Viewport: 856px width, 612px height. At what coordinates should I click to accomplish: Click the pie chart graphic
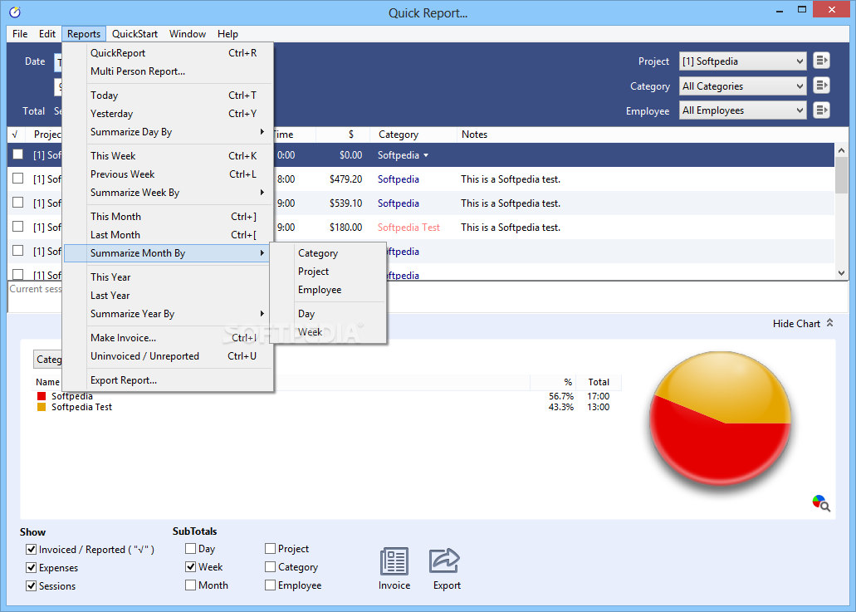720,420
